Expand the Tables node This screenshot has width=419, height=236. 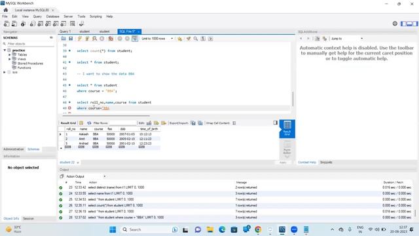point(10,54)
